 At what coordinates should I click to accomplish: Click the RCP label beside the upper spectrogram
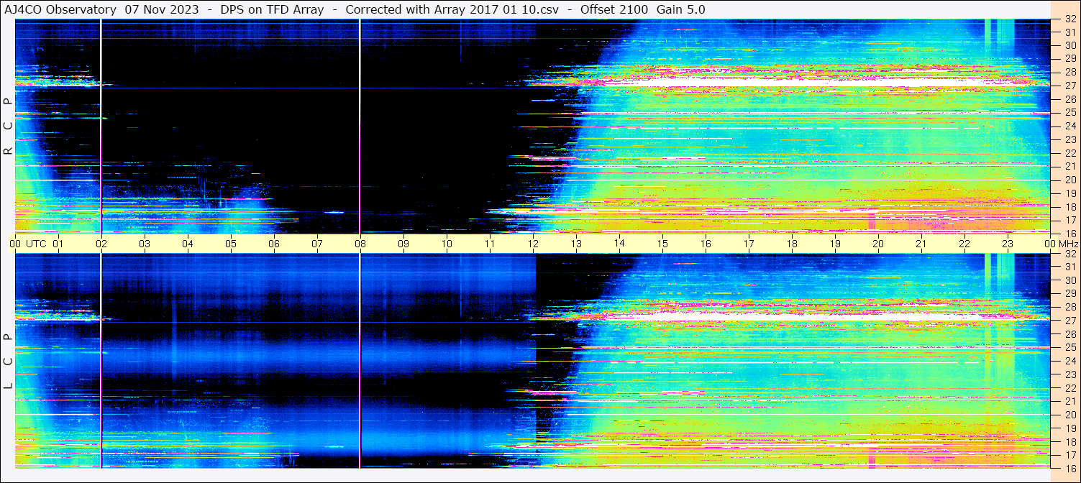(x=8, y=126)
